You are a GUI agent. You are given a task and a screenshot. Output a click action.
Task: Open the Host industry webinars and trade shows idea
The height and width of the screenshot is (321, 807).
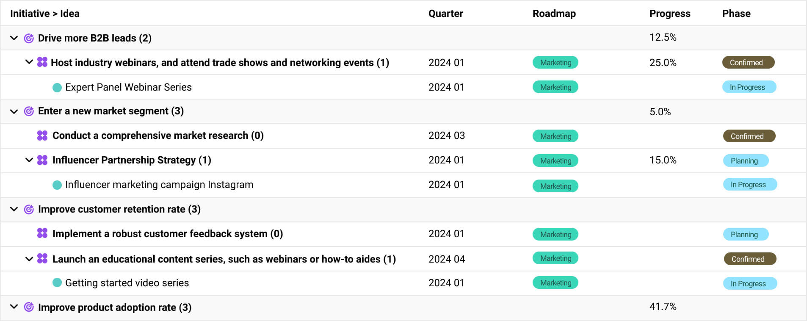coord(220,63)
